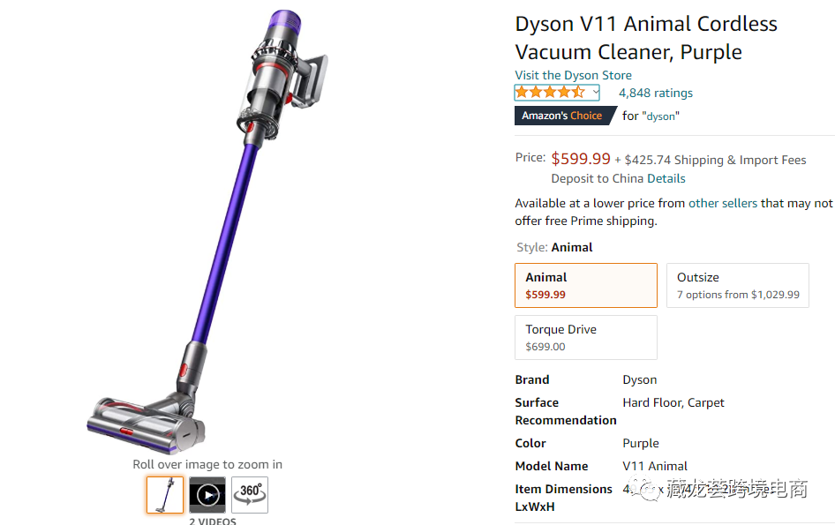Click the $599.99 price next to Price
The height and width of the screenshot is (525, 835).
(581, 159)
